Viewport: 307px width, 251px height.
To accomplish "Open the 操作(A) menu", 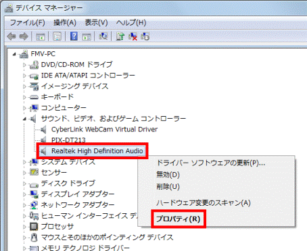I will click(x=65, y=22).
